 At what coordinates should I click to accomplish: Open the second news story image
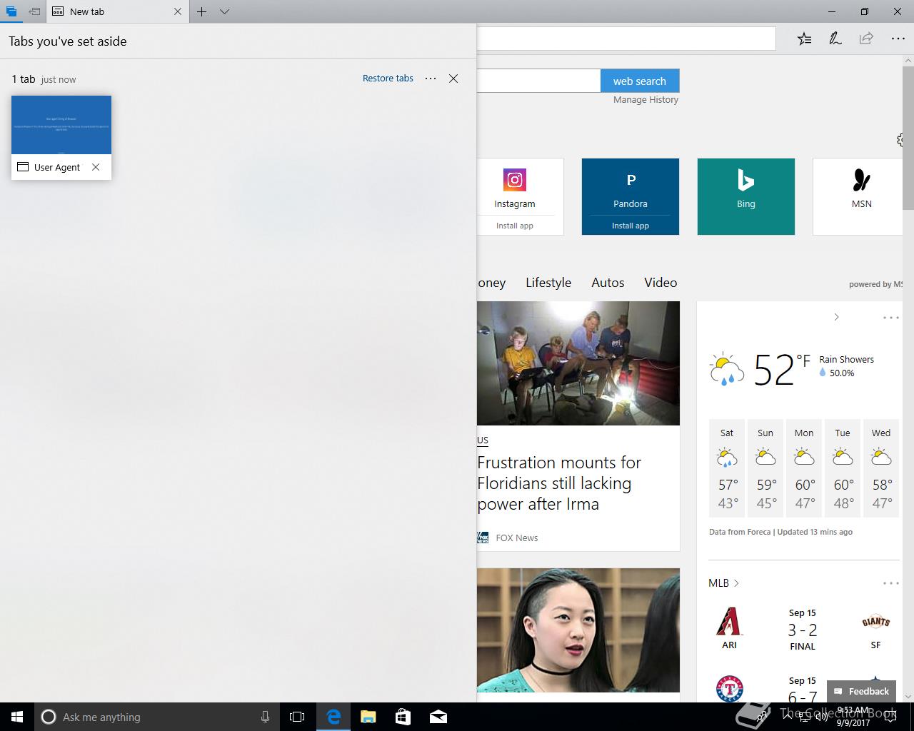point(578,630)
